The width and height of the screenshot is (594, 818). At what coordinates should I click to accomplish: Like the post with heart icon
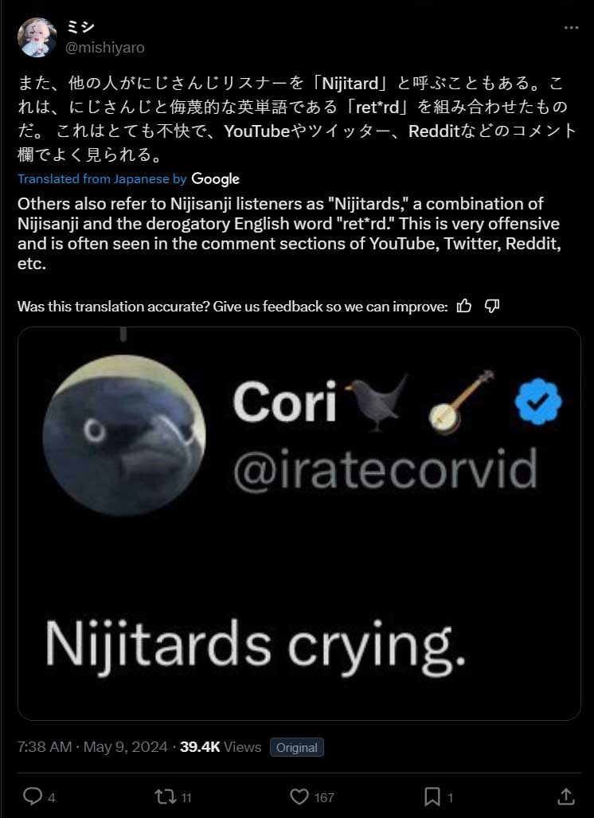point(299,796)
